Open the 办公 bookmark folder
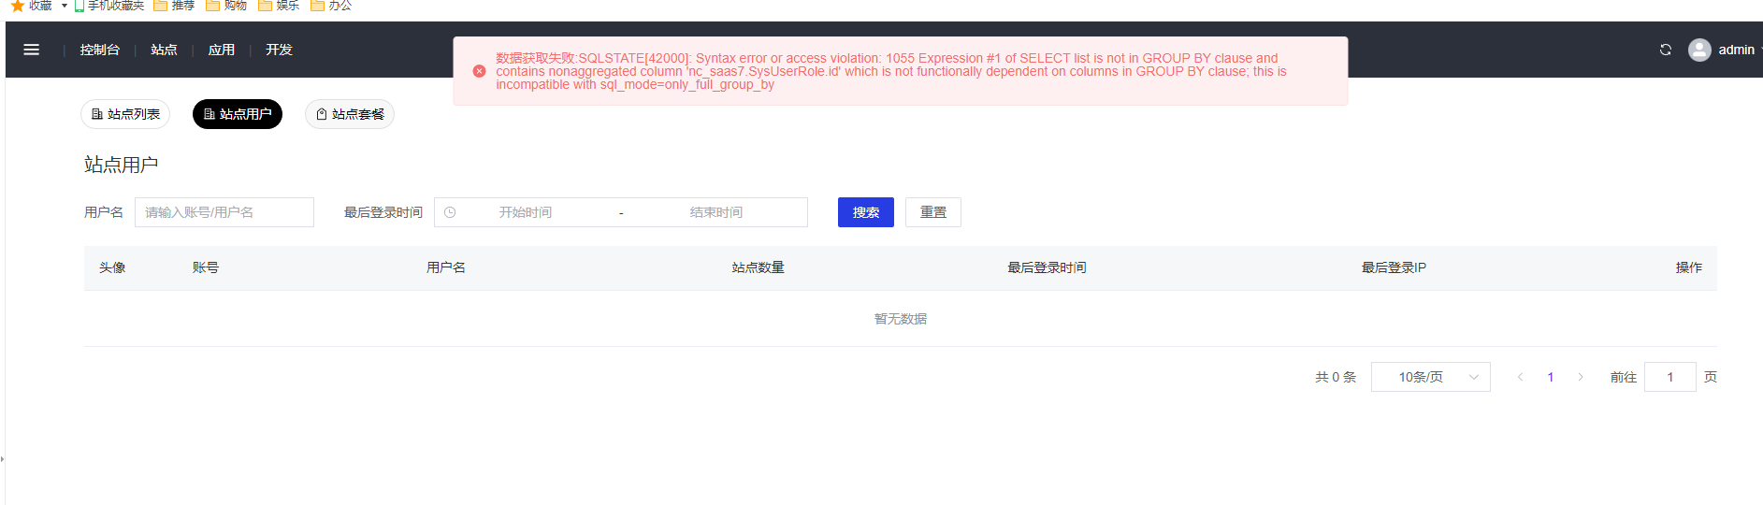 [x=331, y=6]
